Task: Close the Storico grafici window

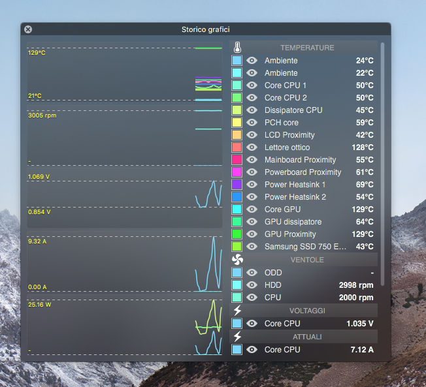Action: pos(28,29)
